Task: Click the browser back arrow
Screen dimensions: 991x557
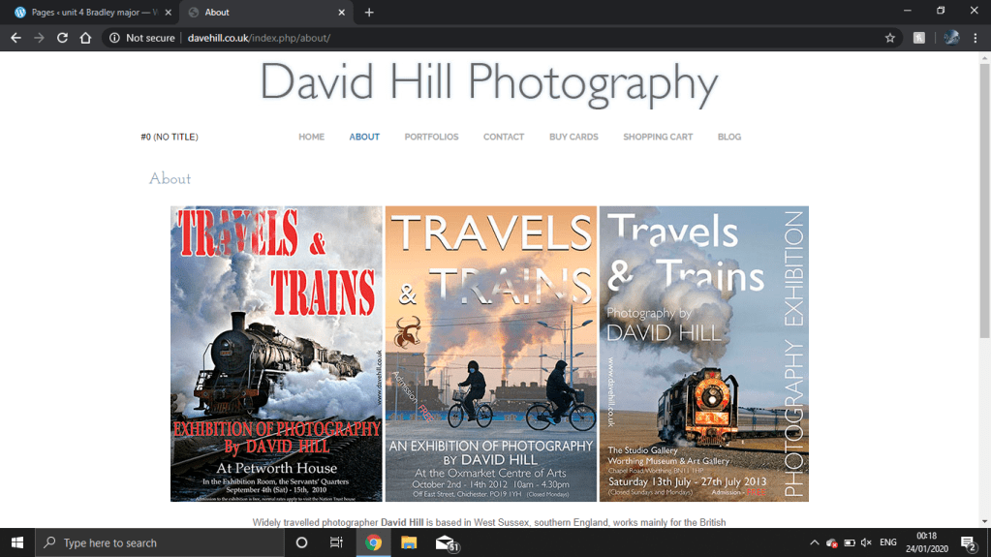Action: pyautogui.click(x=15, y=38)
